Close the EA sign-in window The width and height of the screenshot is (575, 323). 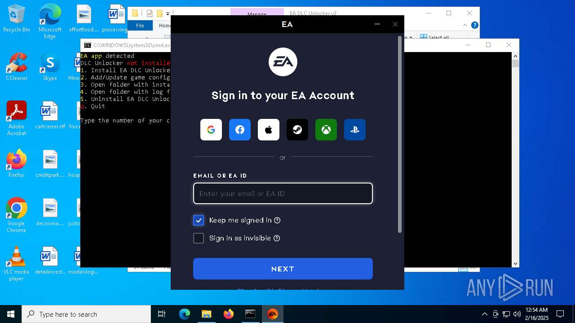click(x=395, y=24)
